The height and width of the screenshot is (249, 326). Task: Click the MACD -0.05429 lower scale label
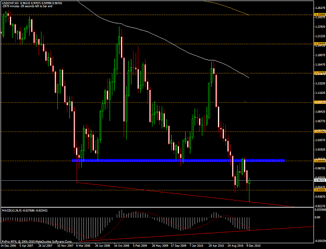coord(321,241)
